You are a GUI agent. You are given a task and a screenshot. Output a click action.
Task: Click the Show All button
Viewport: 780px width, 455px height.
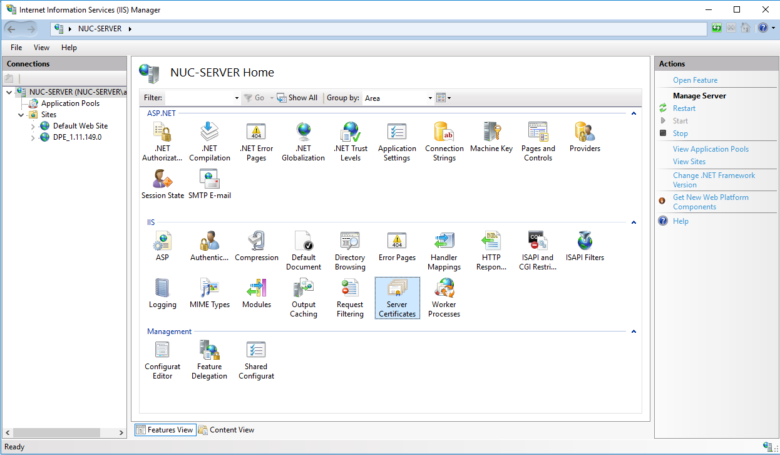[298, 98]
